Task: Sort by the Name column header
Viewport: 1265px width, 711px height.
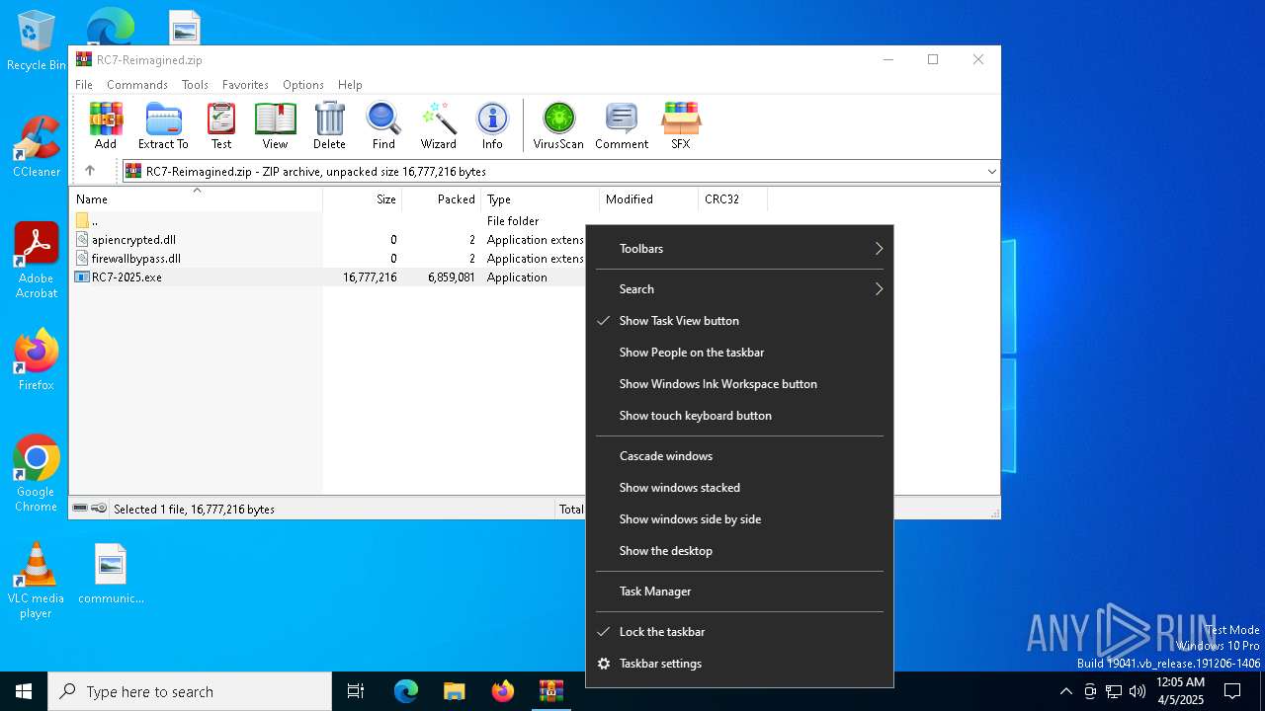Action: [196, 199]
